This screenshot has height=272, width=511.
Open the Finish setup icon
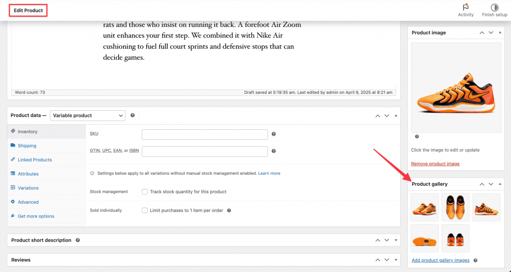(495, 7)
